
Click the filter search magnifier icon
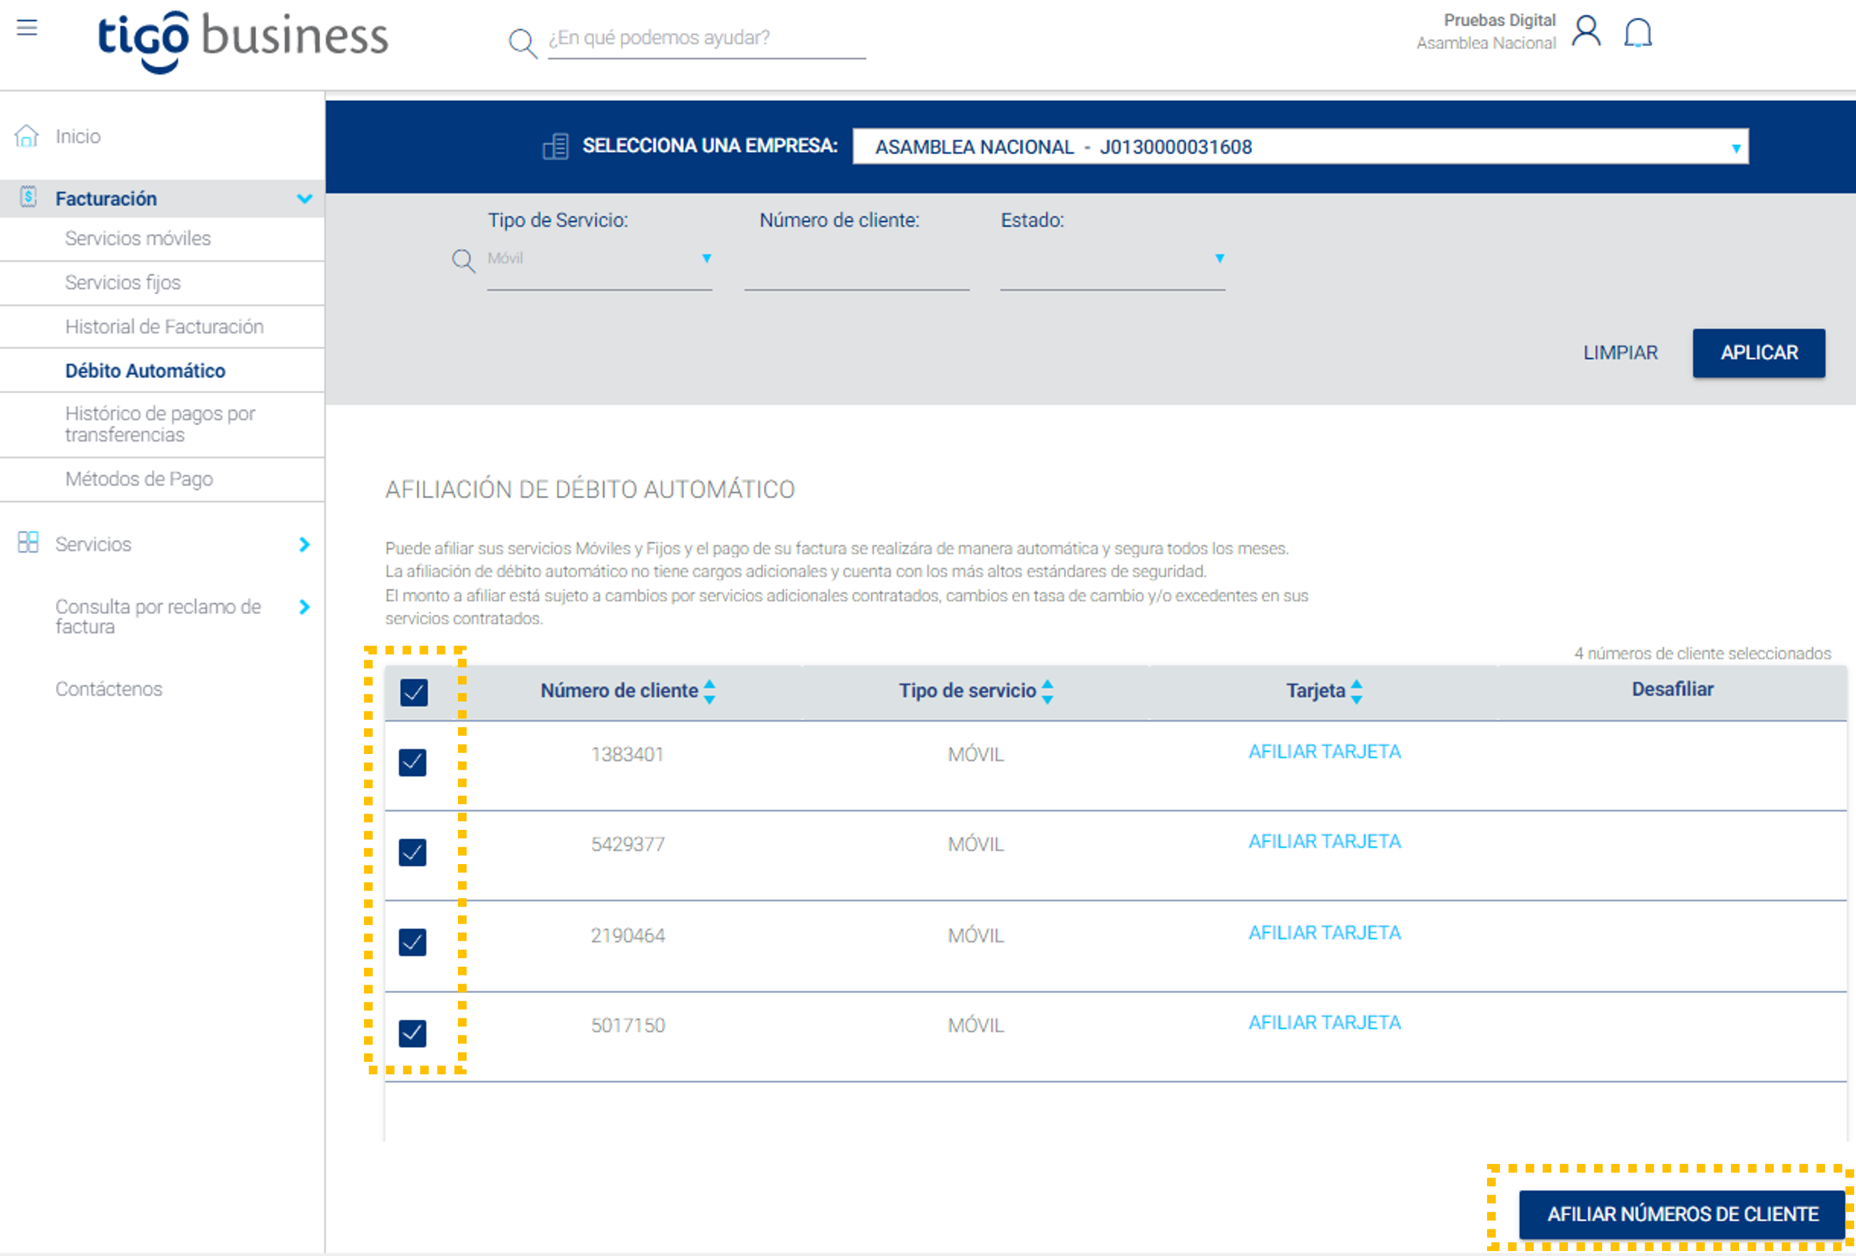pos(463,260)
